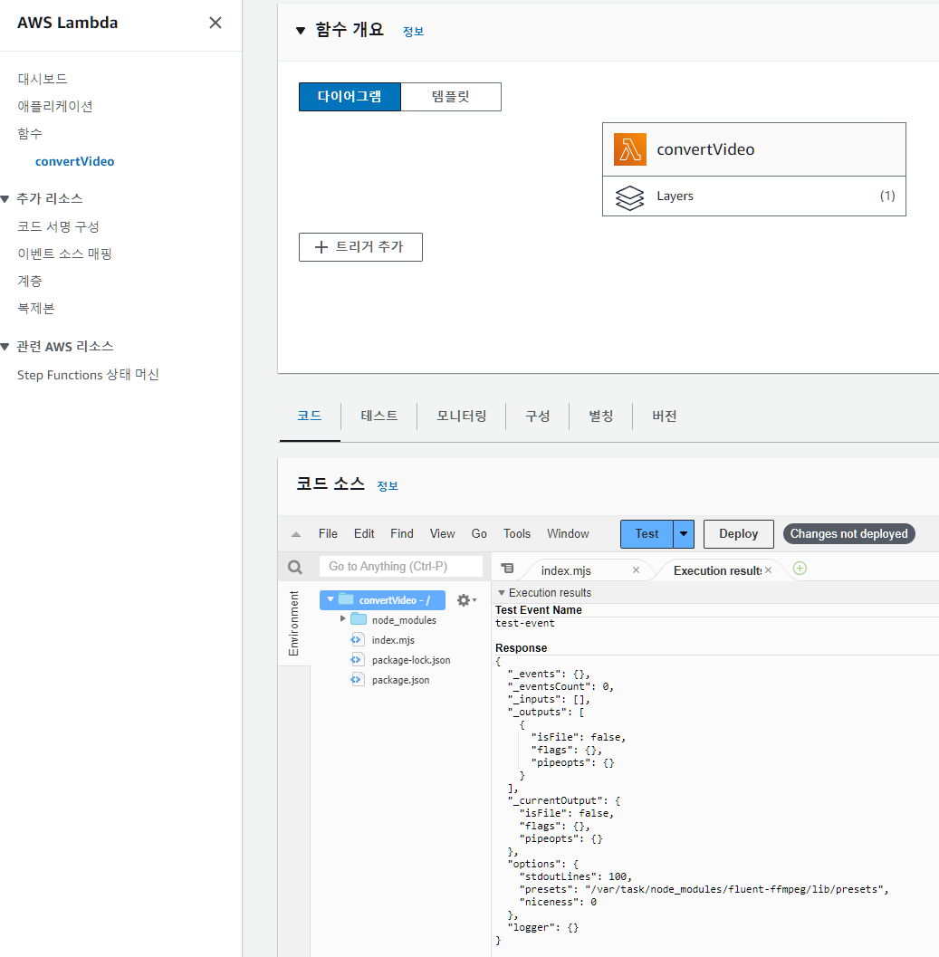The height and width of the screenshot is (957, 939).
Task: Expand the node_modules folder arrow
Action: click(342, 619)
